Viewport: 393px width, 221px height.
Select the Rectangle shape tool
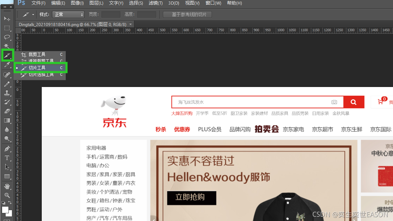point(7,176)
